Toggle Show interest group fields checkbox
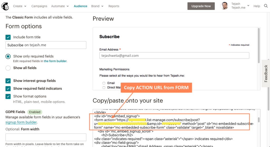 (8, 81)
